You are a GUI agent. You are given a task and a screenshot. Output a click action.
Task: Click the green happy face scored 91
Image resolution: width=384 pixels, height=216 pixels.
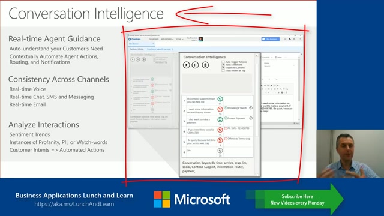(x=220, y=99)
